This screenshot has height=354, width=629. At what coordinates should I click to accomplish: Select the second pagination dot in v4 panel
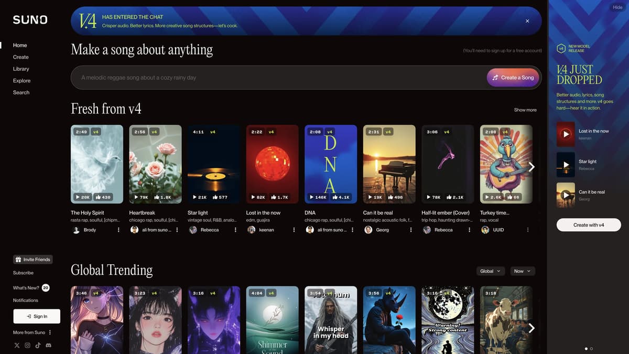591,349
